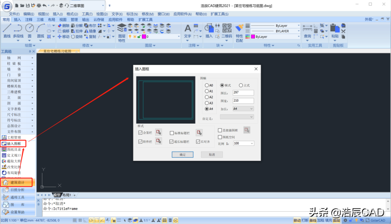Click the 偏移 offset tool
This screenshot has height=224, width=391.
[x=63, y=31]
